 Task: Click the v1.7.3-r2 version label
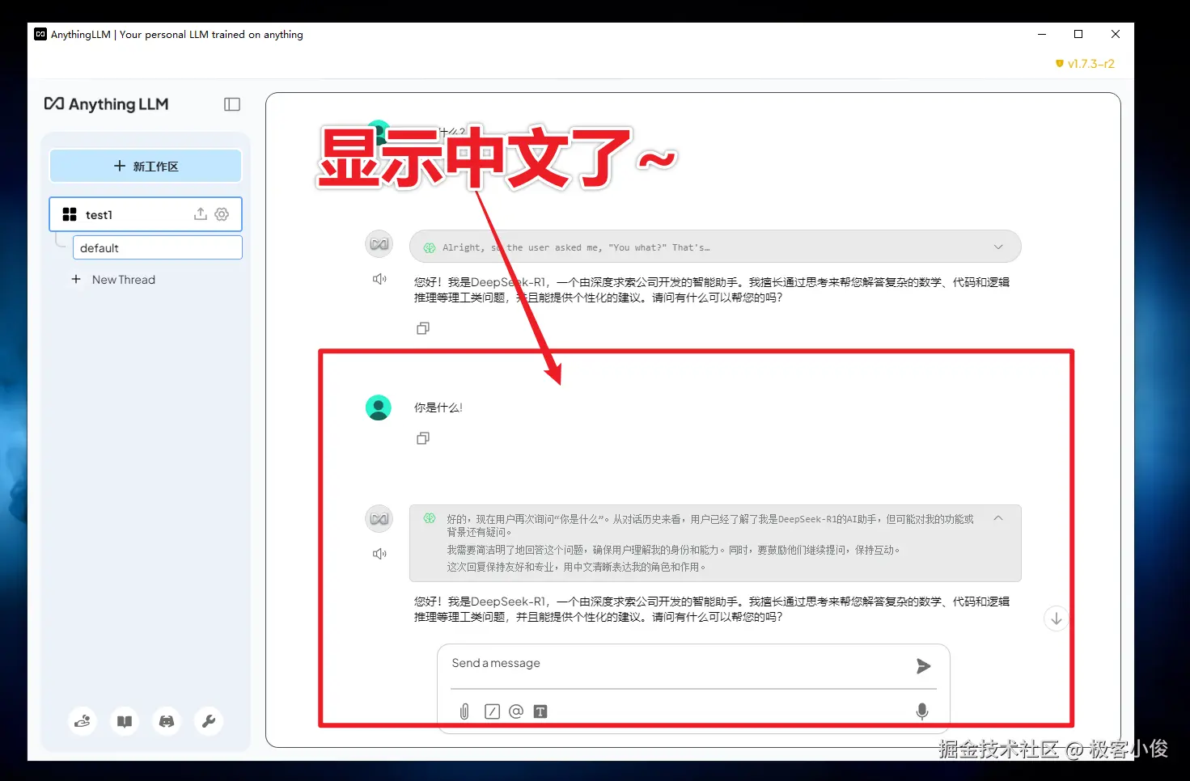1086,64
